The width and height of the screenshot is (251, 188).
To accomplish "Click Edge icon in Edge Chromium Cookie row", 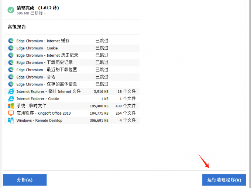I will 11,48.
